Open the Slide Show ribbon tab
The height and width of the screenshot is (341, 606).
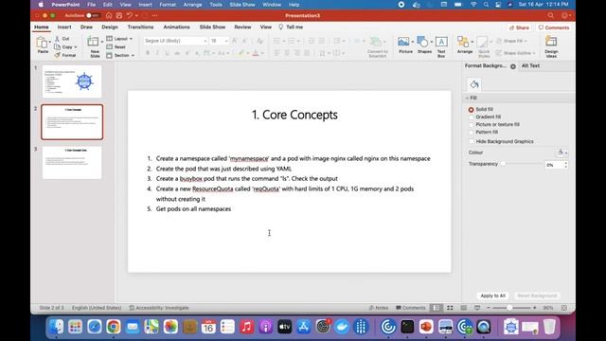coord(212,27)
